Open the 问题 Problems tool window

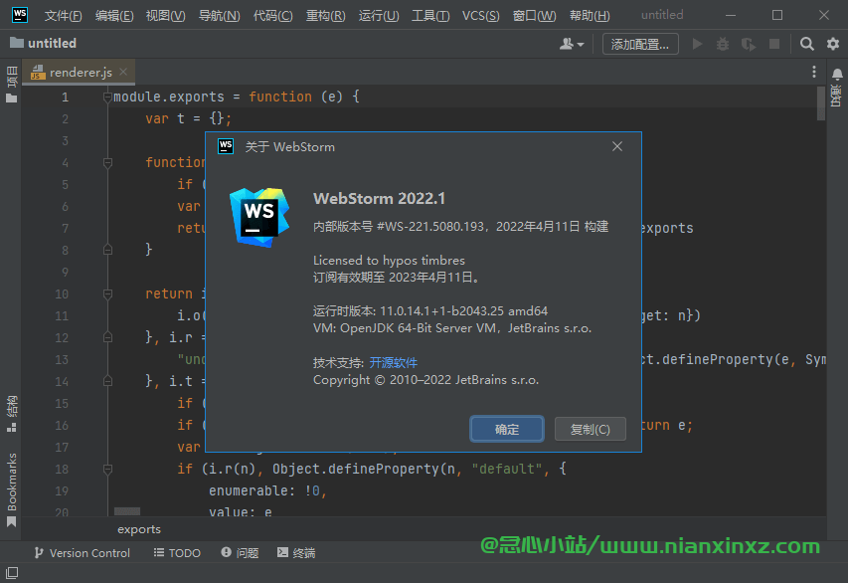coord(240,553)
